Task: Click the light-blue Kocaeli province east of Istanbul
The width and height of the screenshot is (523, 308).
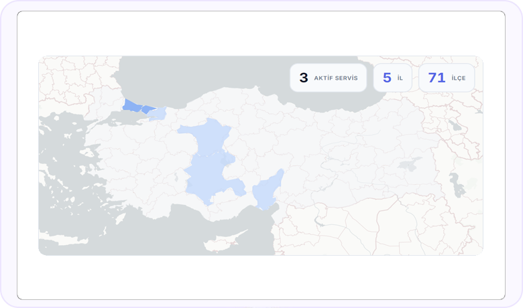Action: [x=158, y=114]
